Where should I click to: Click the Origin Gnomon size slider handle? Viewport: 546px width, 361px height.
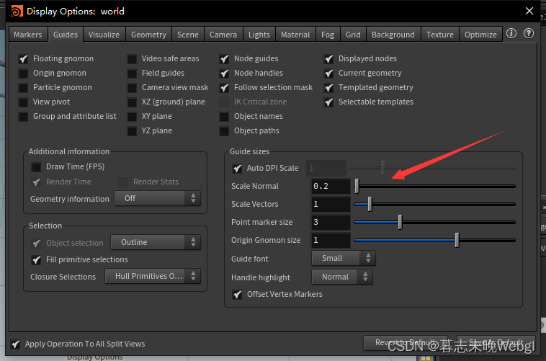pos(457,240)
